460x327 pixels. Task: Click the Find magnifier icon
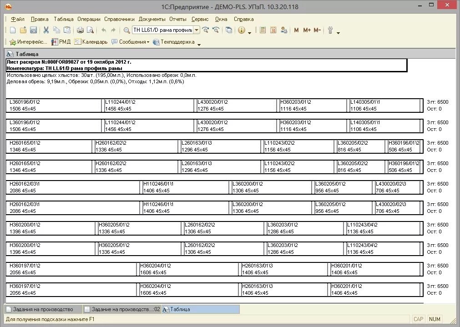point(126,30)
